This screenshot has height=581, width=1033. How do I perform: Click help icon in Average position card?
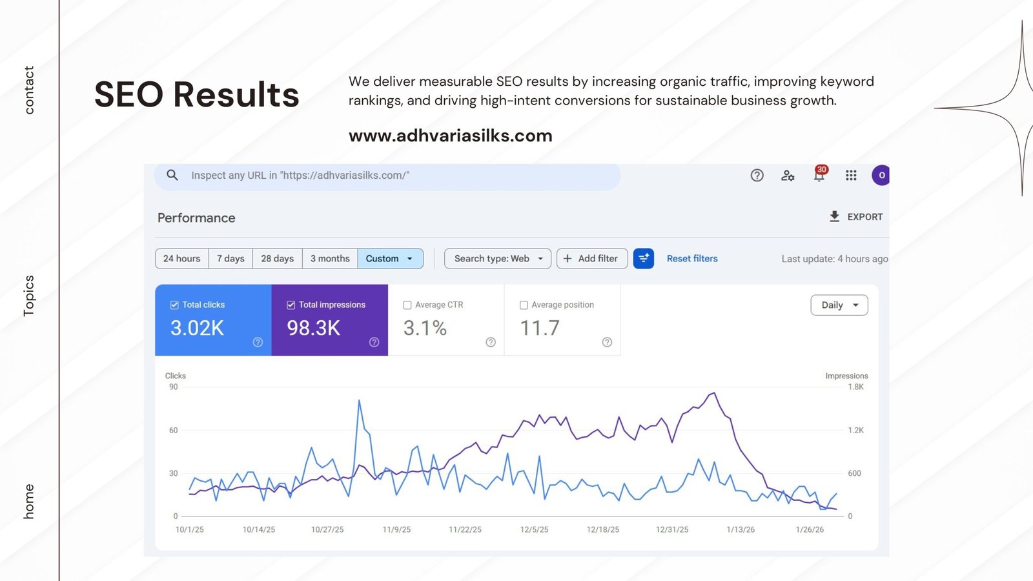tap(607, 342)
